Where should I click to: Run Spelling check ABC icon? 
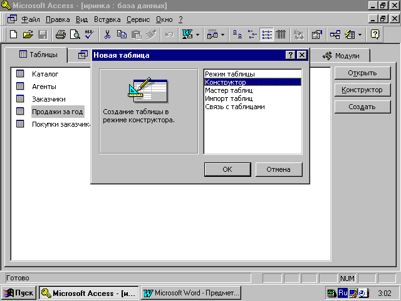[90, 34]
